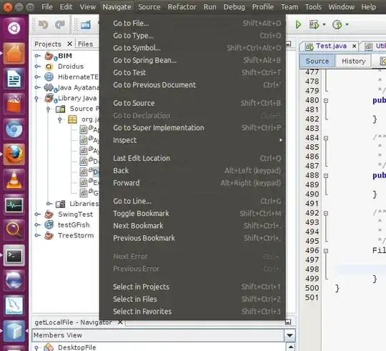Choose Go to Spring Bean entry
Image resolution: width=386 pixels, height=351 pixels.
[192, 60]
